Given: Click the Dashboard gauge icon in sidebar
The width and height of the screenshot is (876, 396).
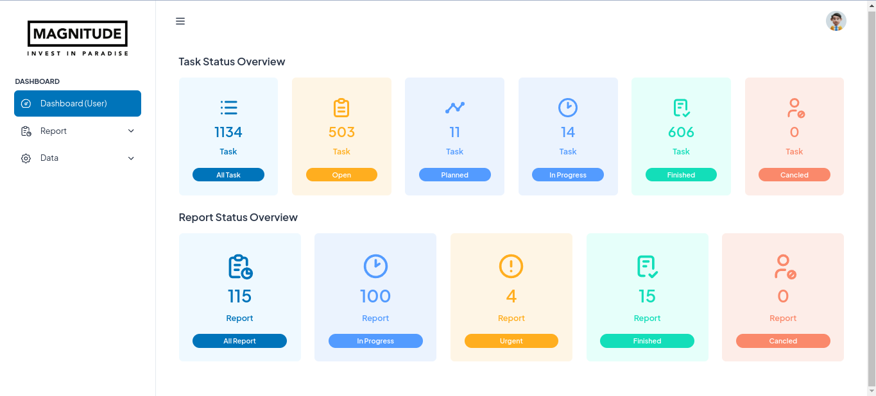Looking at the screenshot, I should (26, 104).
